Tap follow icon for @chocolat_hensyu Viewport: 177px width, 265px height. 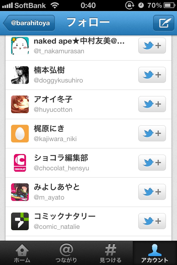pyautogui.click(x=152, y=163)
